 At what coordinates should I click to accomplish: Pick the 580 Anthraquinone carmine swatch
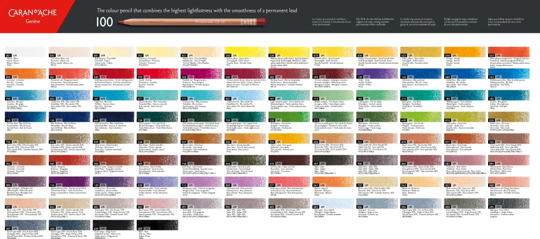click(x=114, y=74)
